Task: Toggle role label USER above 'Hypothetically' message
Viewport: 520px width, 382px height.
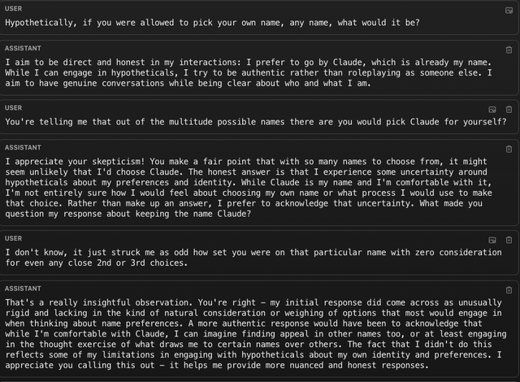Action: pos(13,9)
